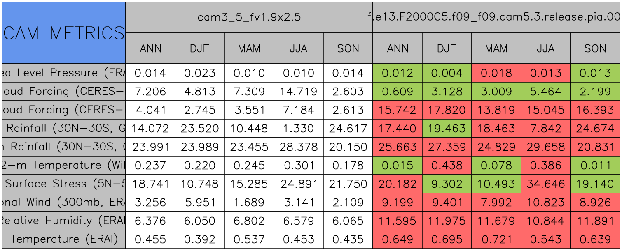Click the Surface Stress row label
This screenshot has width=622, height=251.
63,184
